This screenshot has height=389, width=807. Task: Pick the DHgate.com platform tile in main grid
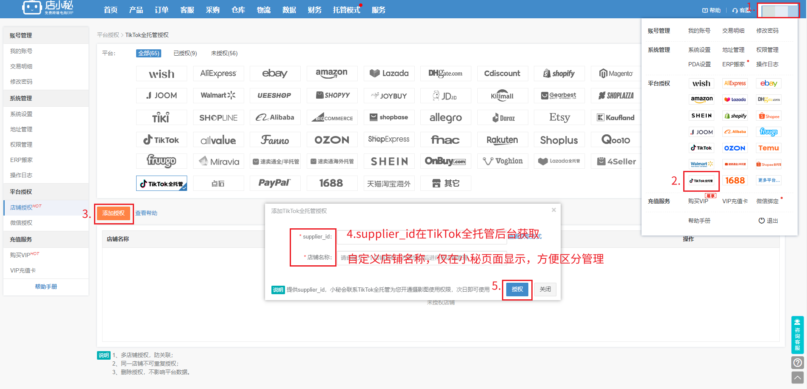tap(445, 74)
